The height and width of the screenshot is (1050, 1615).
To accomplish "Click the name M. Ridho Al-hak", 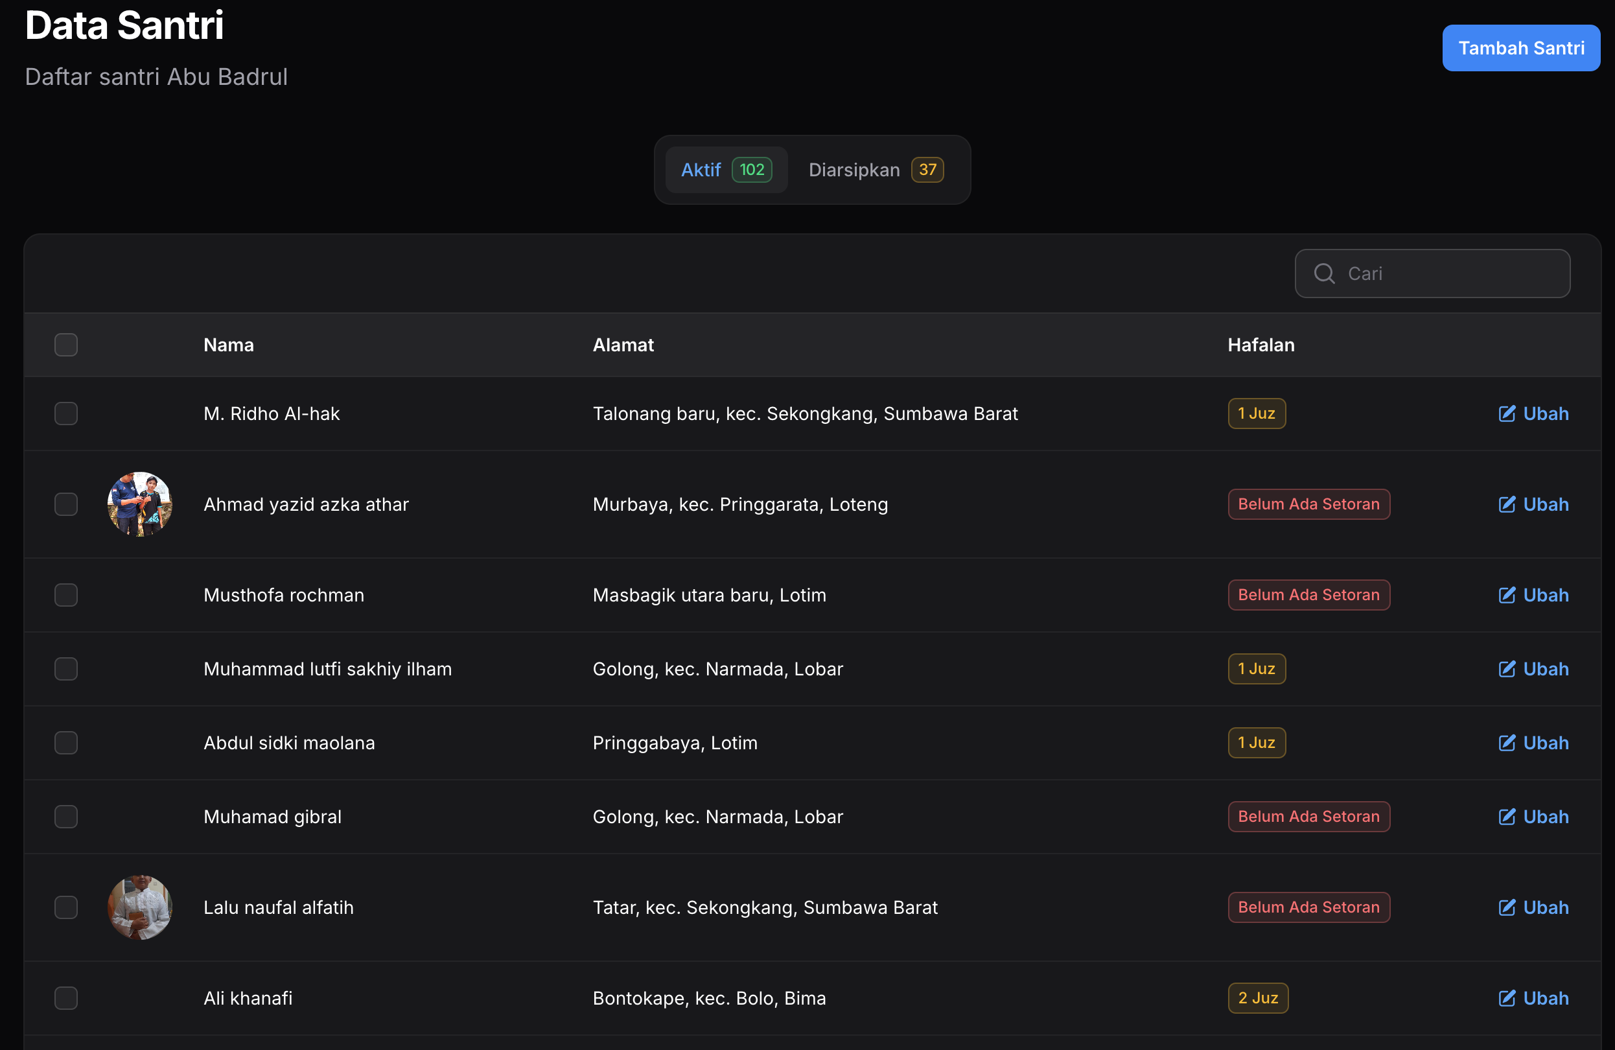I will click(272, 414).
